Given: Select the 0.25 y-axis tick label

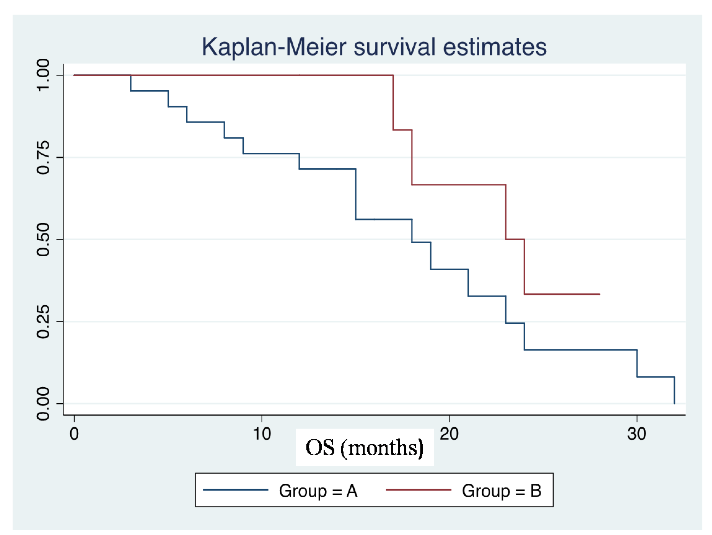Looking at the screenshot, I should click(x=43, y=321).
